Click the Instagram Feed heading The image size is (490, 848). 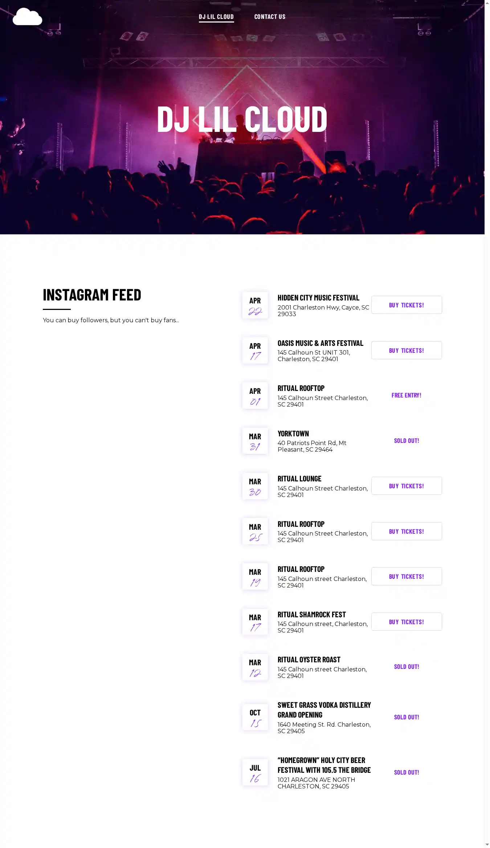[92, 295]
